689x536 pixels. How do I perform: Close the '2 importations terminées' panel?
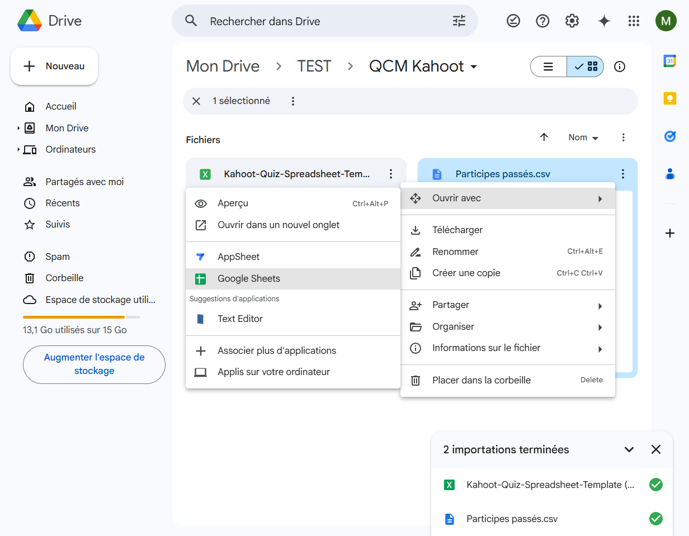656,449
